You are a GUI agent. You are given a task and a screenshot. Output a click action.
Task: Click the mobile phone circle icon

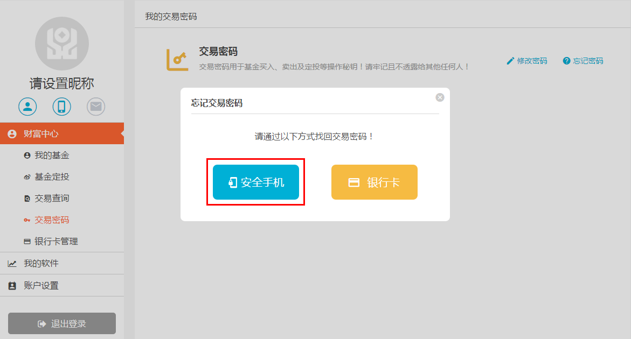[x=61, y=107]
